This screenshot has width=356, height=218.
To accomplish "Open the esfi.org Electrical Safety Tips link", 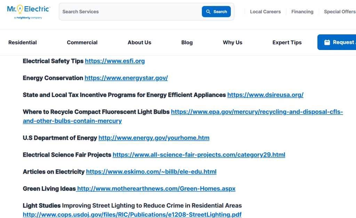I will pos(115,61).
